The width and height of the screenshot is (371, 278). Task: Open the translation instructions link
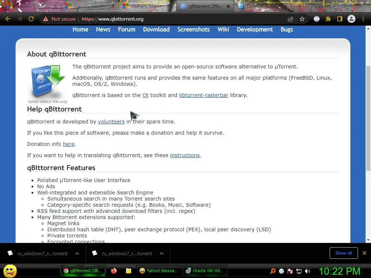(185, 155)
